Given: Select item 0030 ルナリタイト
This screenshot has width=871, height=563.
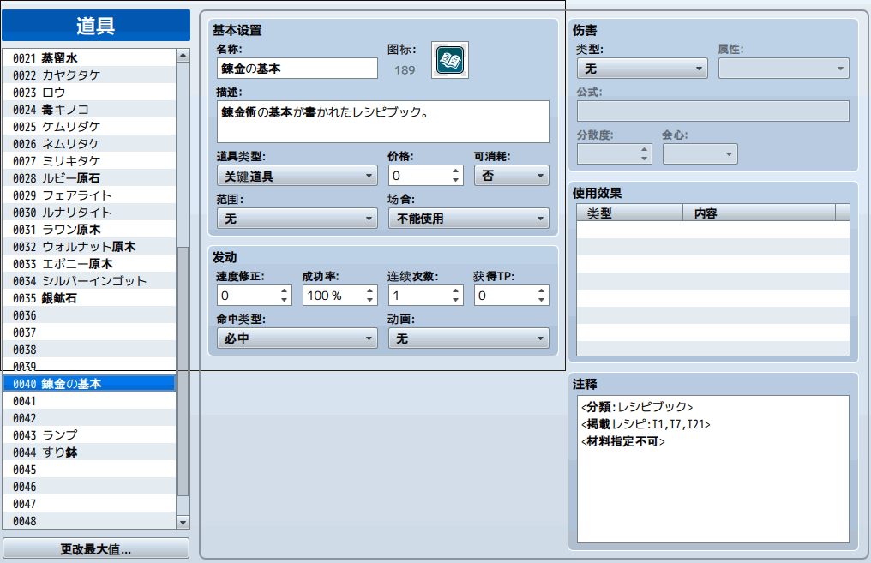Looking at the screenshot, I should click(89, 213).
